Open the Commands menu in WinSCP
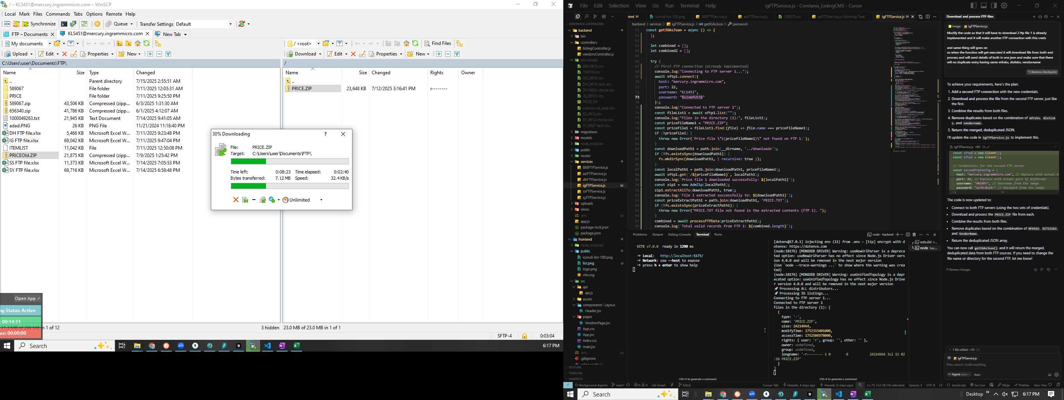The width and height of the screenshot is (1064, 400). tap(58, 14)
